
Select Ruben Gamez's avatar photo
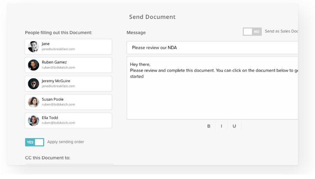33,65
